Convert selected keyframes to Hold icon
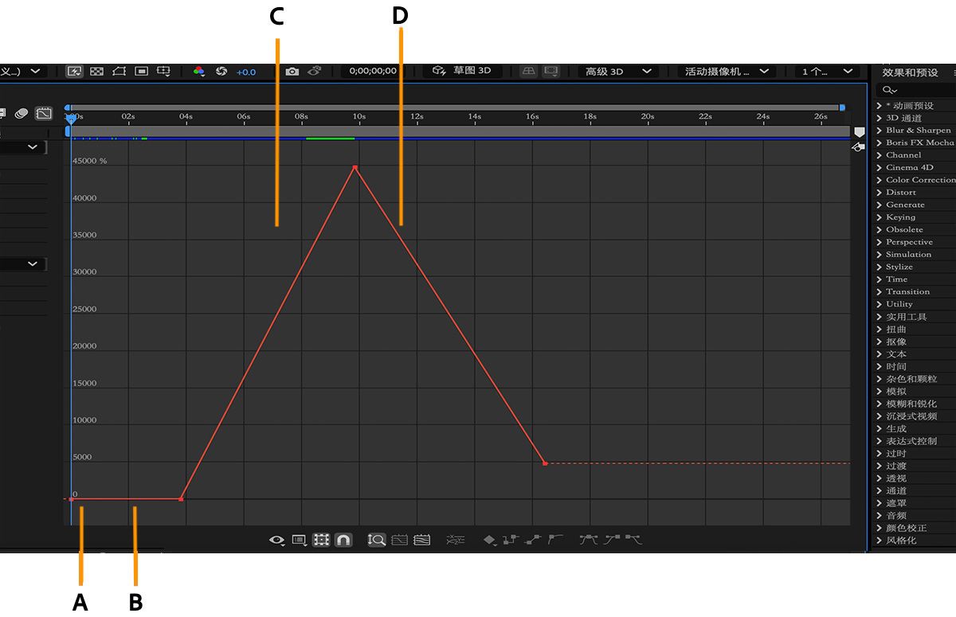Image resolution: width=956 pixels, height=617 pixels. [510, 540]
